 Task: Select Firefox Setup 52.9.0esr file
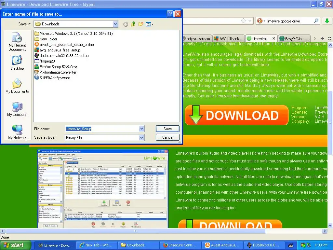click(x=56, y=66)
